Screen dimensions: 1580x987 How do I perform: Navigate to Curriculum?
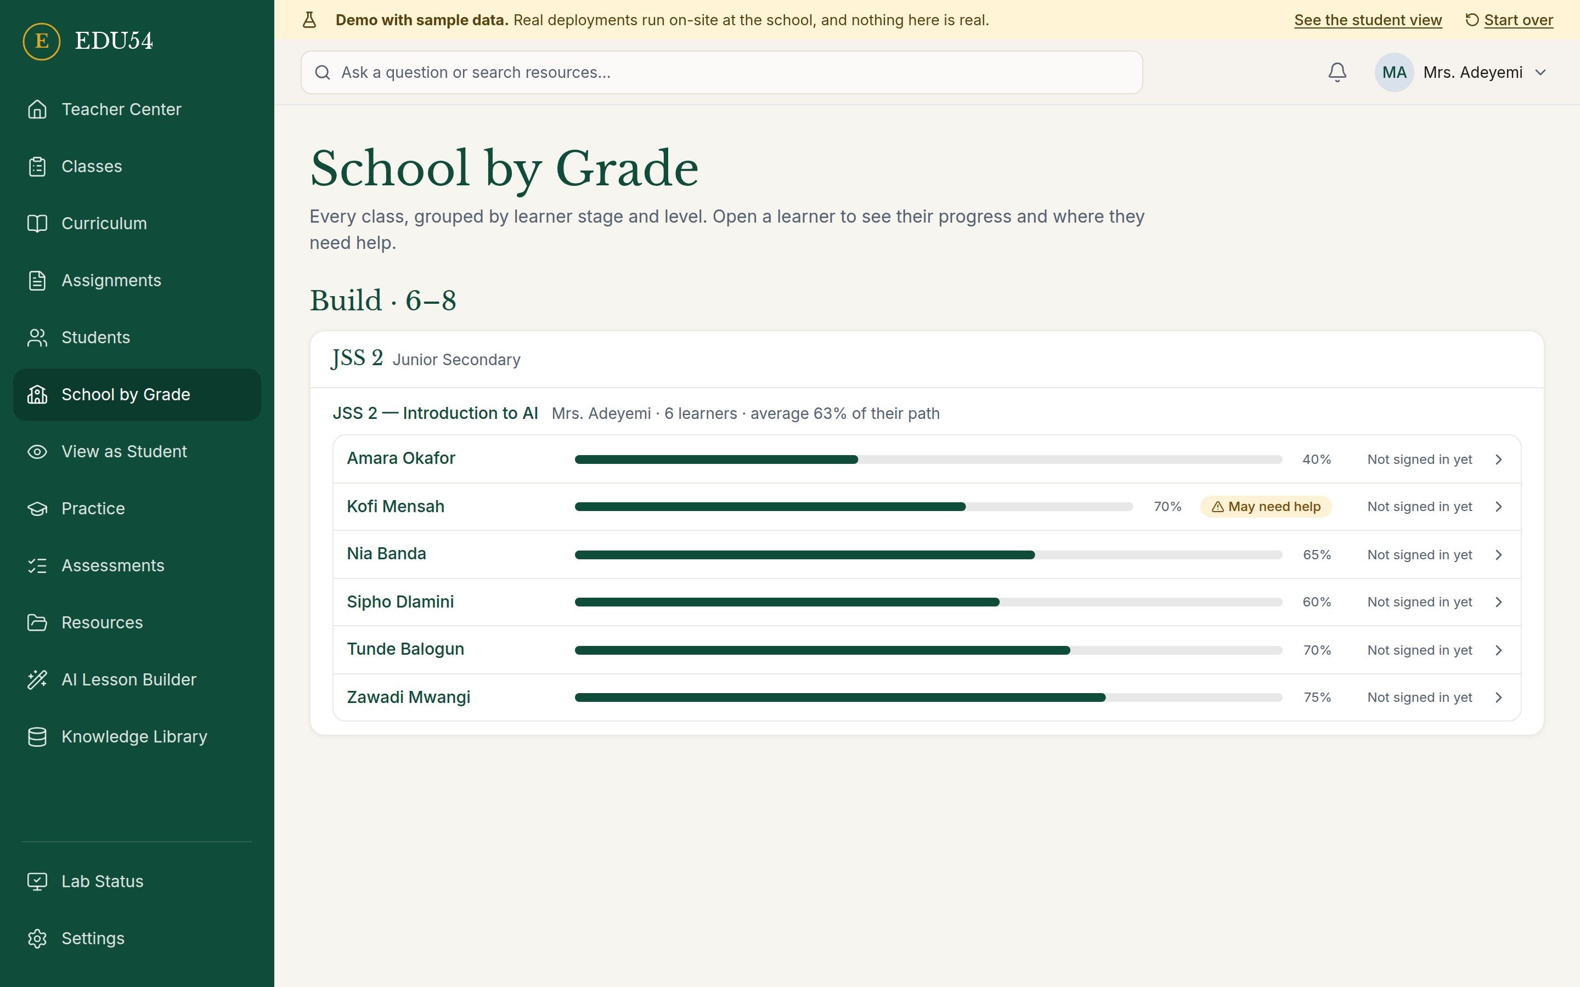[x=137, y=223]
